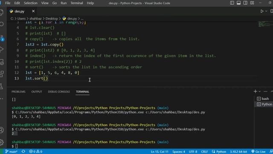Screen dimensions: 273x154
Task: Click the main branch in status bar
Action: (x=12, y=151)
